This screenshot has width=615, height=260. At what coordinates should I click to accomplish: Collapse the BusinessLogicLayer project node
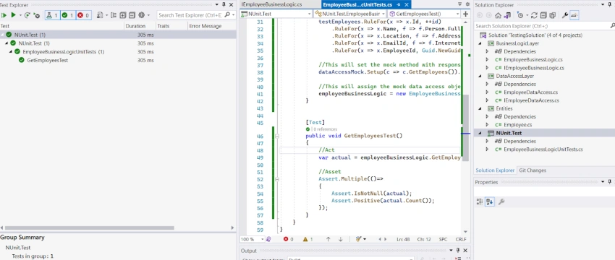480,43
